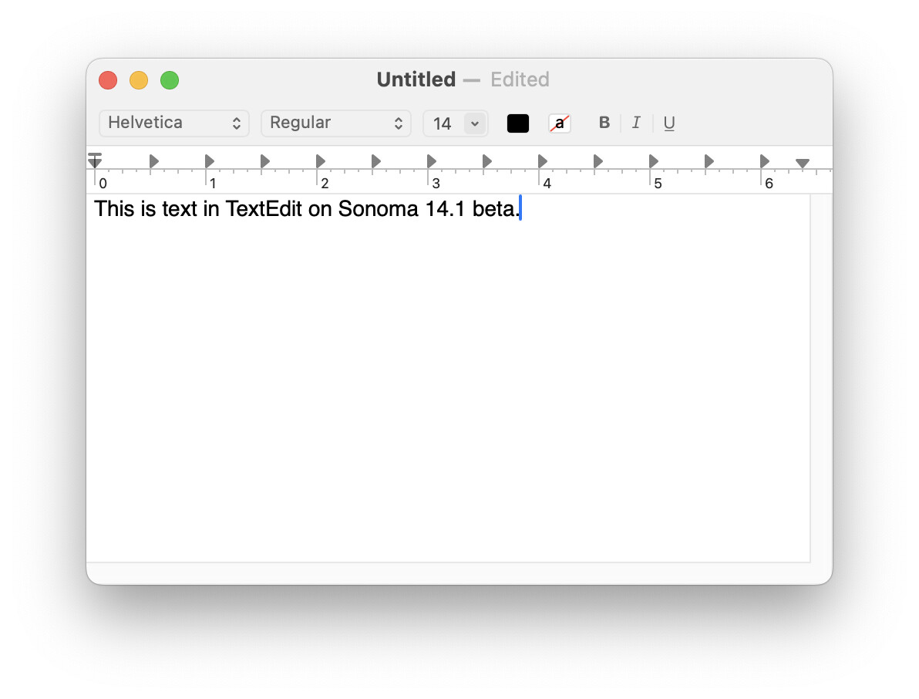Click the font size field showing 14

(443, 123)
